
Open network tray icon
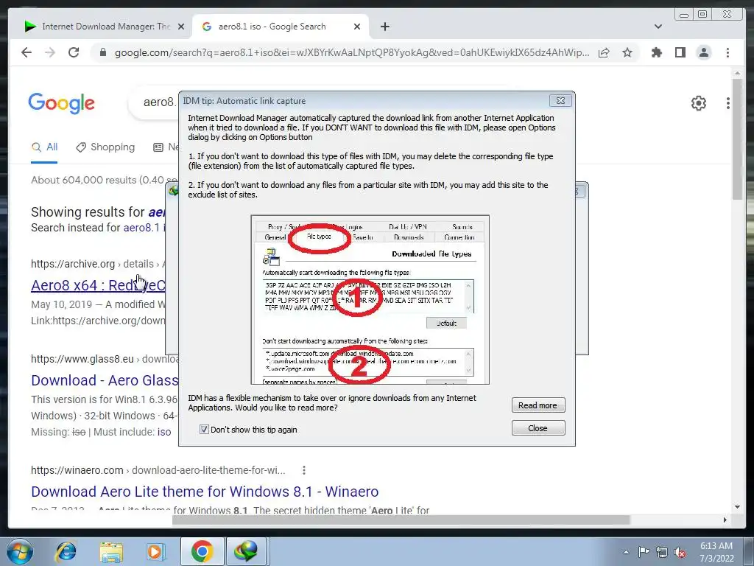coord(662,552)
